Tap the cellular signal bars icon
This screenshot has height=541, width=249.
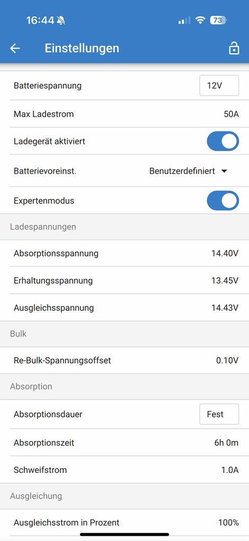185,21
